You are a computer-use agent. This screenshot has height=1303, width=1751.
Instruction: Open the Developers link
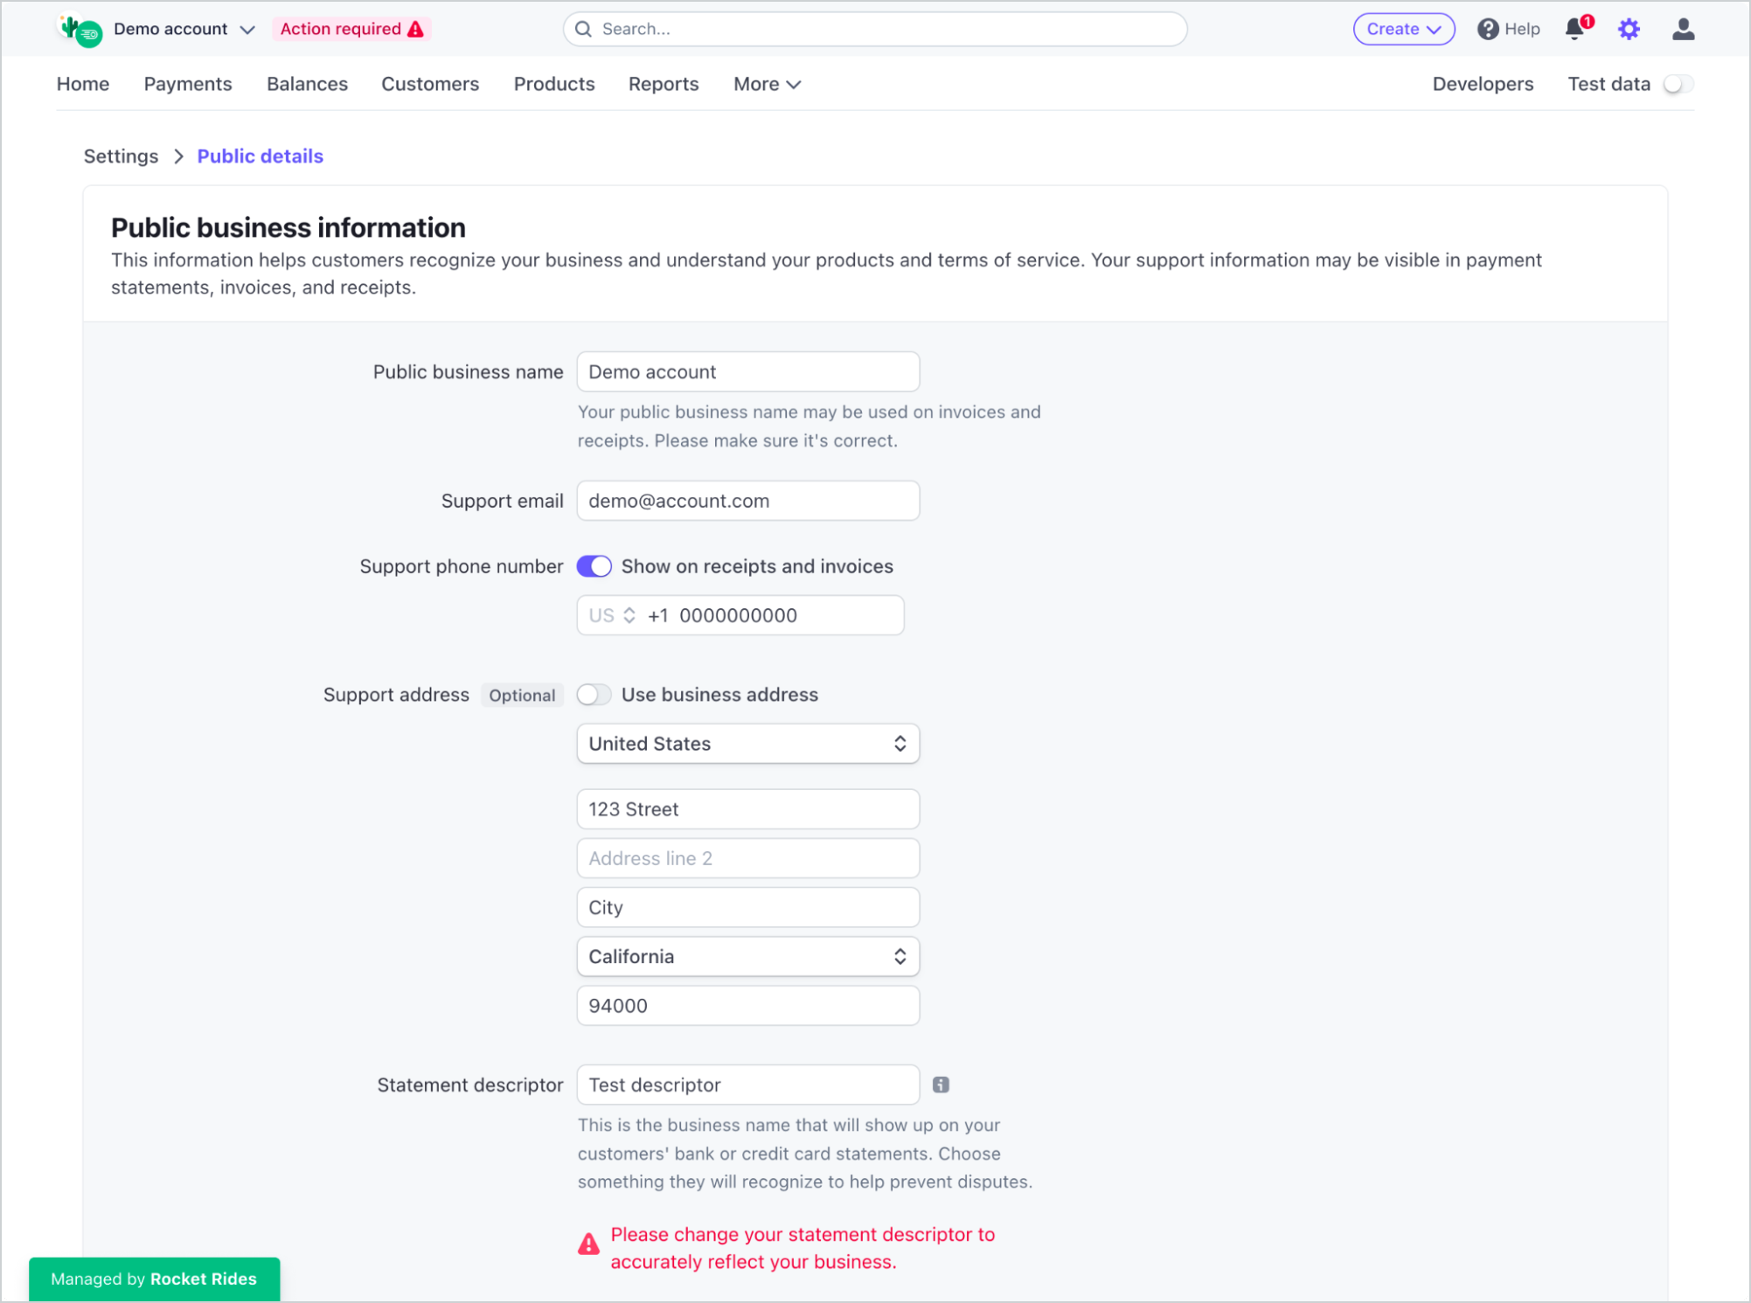(1483, 84)
